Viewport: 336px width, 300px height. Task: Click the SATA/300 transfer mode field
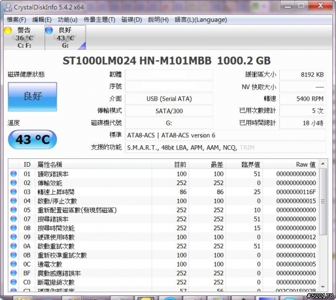pos(169,111)
